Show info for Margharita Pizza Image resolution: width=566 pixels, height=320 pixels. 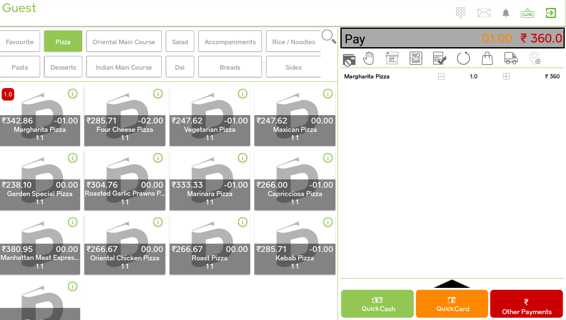point(73,93)
